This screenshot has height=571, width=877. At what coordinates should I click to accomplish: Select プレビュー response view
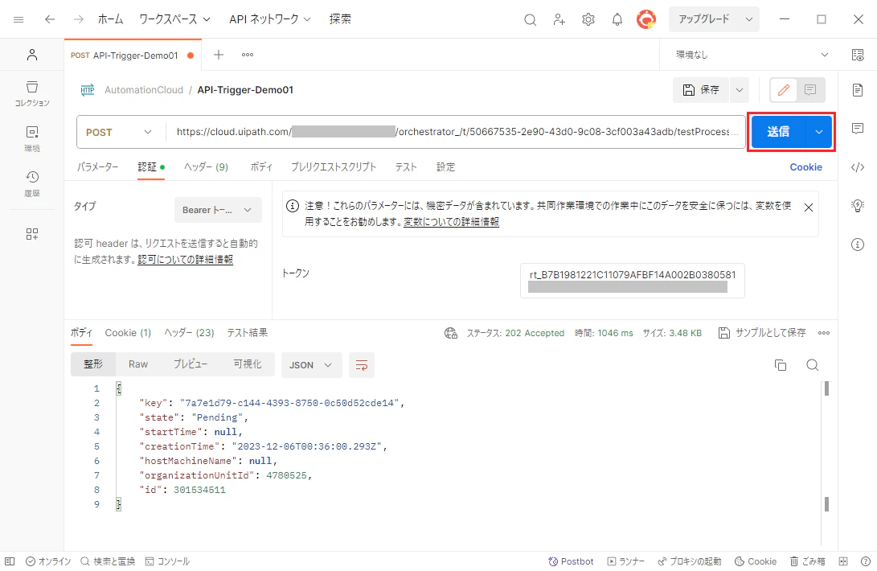[x=191, y=364]
